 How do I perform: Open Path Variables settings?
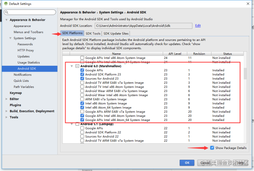tap(24, 87)
